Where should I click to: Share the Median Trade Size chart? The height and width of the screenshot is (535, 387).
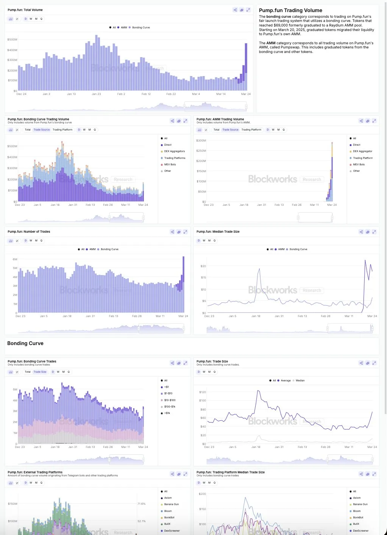click(x=361, y=232)
